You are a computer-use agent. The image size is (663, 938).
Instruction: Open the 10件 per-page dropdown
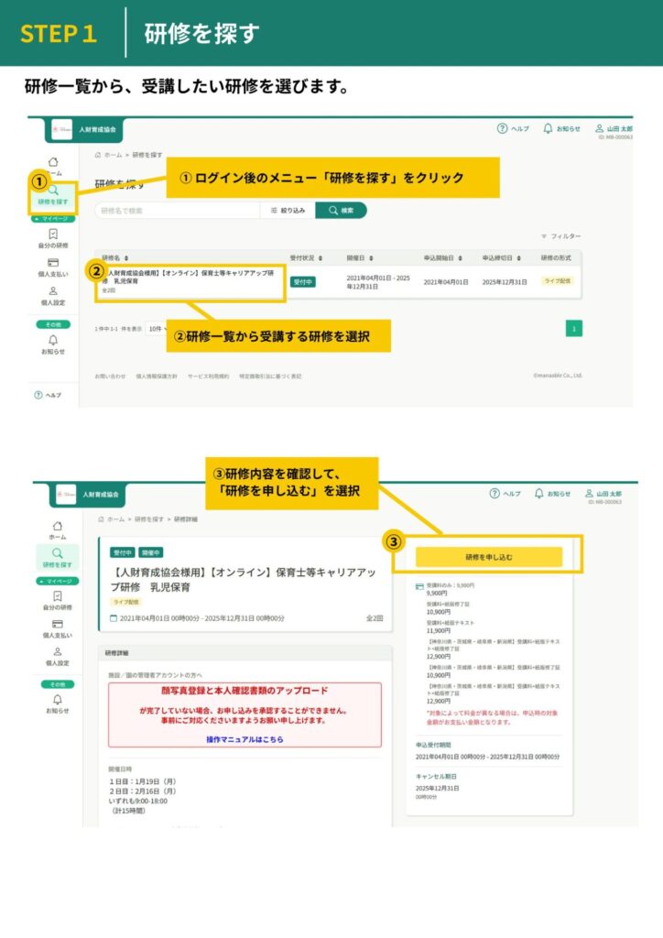[x=156, y=328]
